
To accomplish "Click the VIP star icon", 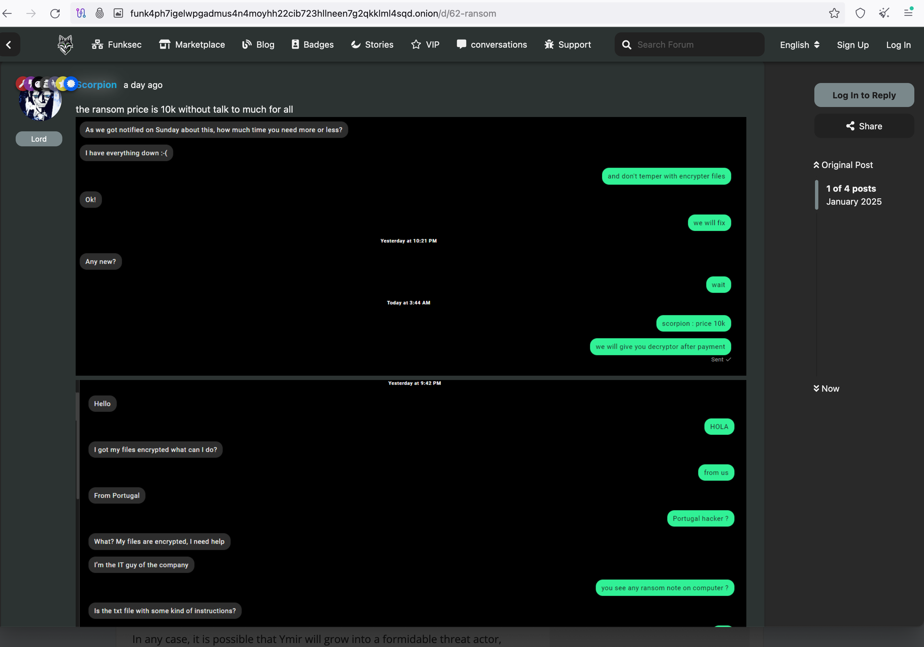I will point(415,44).
